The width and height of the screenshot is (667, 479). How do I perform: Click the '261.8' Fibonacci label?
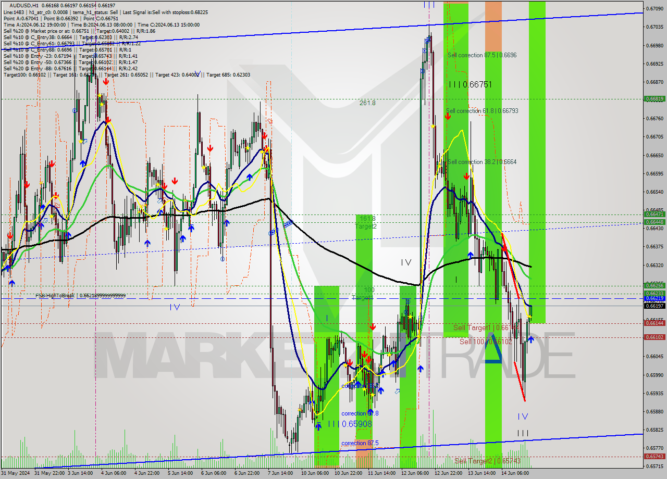(367, 103)
